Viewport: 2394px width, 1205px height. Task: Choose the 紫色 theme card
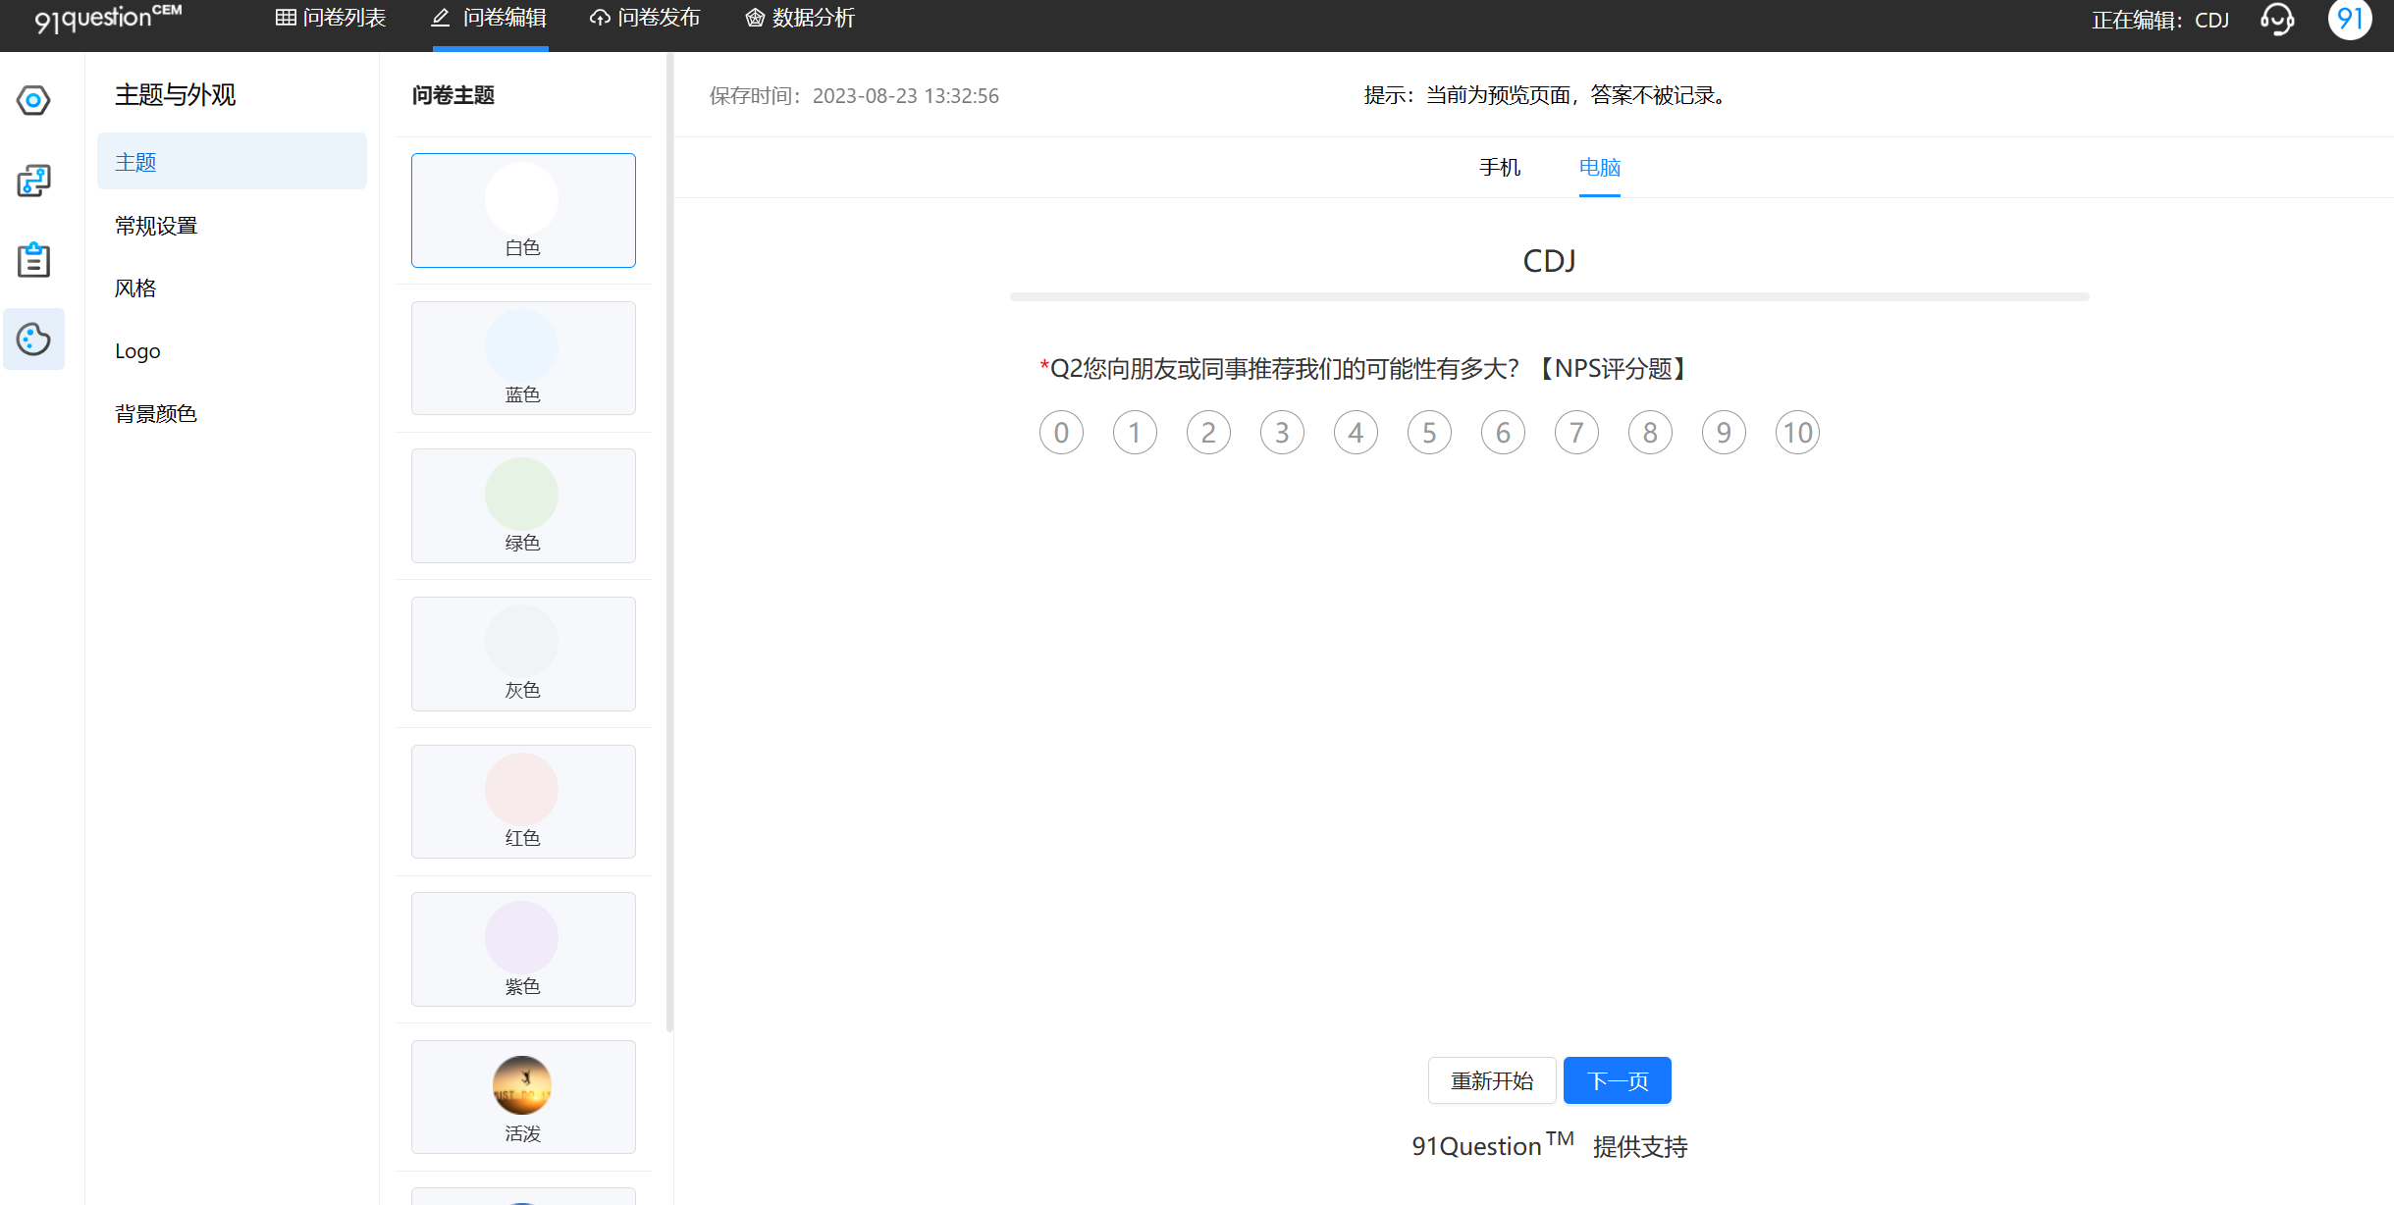(x=523, y=950)
